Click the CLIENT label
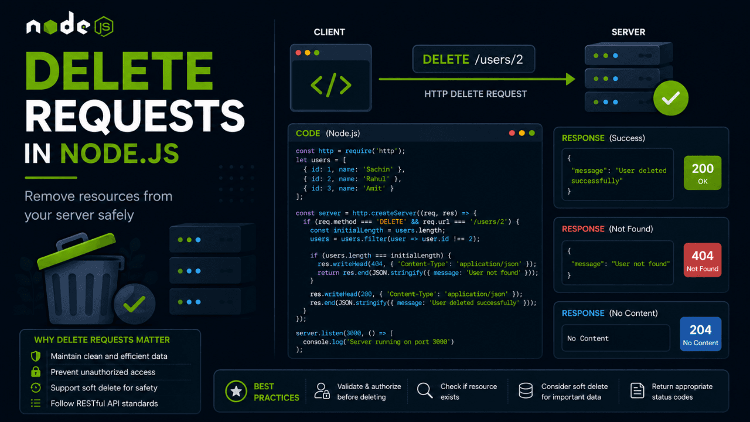 (329, 32)
